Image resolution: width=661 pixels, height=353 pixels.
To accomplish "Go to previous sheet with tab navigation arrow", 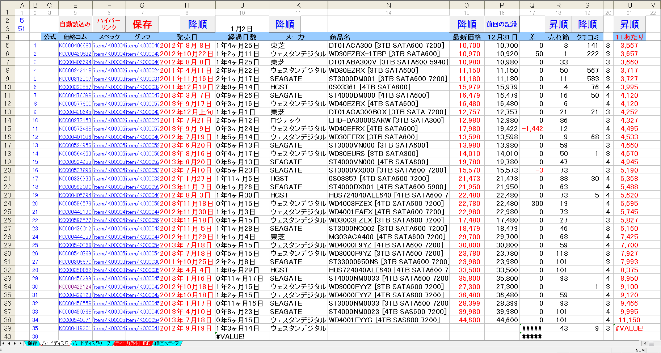I will coord(9,343).
